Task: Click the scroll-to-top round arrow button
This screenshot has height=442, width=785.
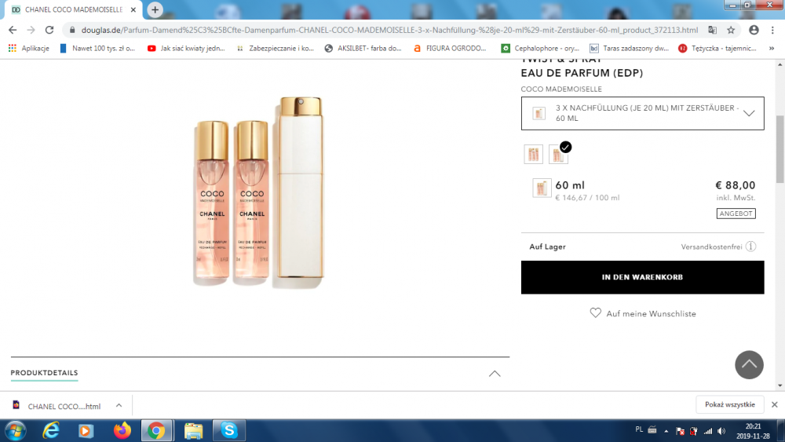Action: tap(749, 364)
